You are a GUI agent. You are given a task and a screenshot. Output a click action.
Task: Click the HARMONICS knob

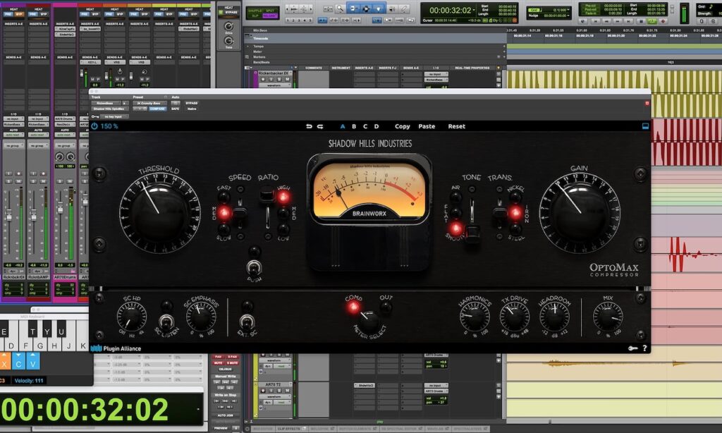[x=475, y=317]
